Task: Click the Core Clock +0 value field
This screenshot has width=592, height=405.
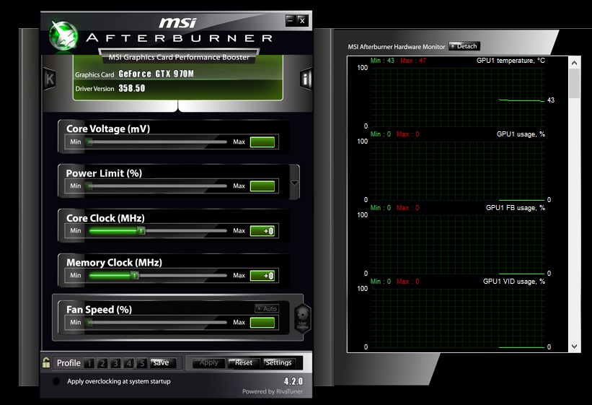Action: pyautogui.click(x=262, y=231)
